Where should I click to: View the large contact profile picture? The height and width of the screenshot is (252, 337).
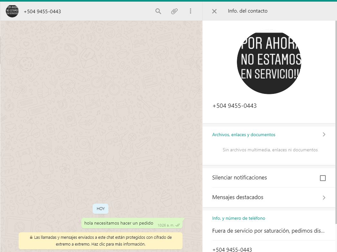tap(269, 62)
